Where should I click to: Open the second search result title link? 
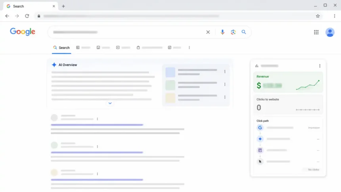coord(97,152)
